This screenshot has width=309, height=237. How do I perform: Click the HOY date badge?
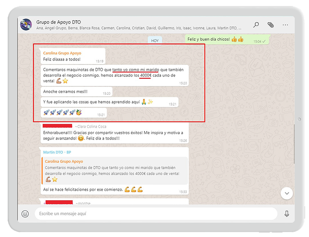[x=155, y=41]
